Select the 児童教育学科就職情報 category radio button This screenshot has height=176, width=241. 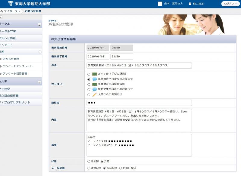click(x=89, y=84)
